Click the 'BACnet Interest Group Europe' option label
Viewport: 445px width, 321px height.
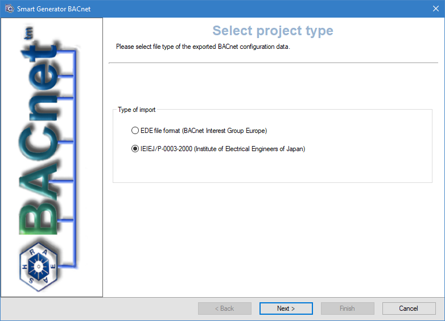[224, 131]
